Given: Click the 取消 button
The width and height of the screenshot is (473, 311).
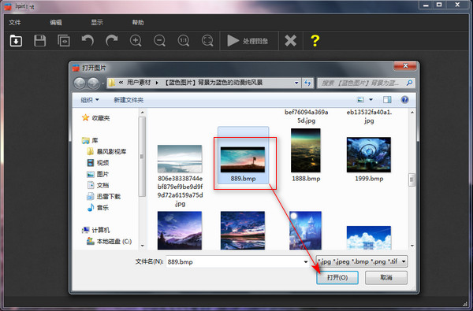Looking at the screenshot, I should click(x=386, y=278).
